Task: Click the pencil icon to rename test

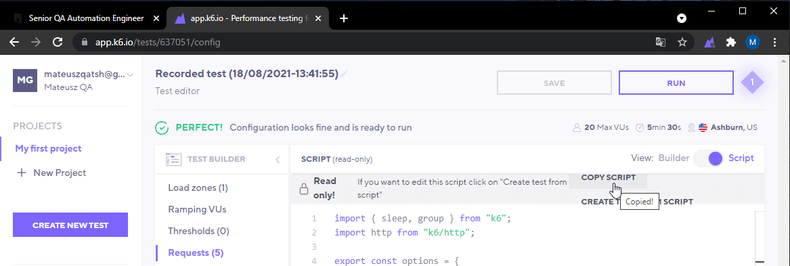Action: point(344,74)
